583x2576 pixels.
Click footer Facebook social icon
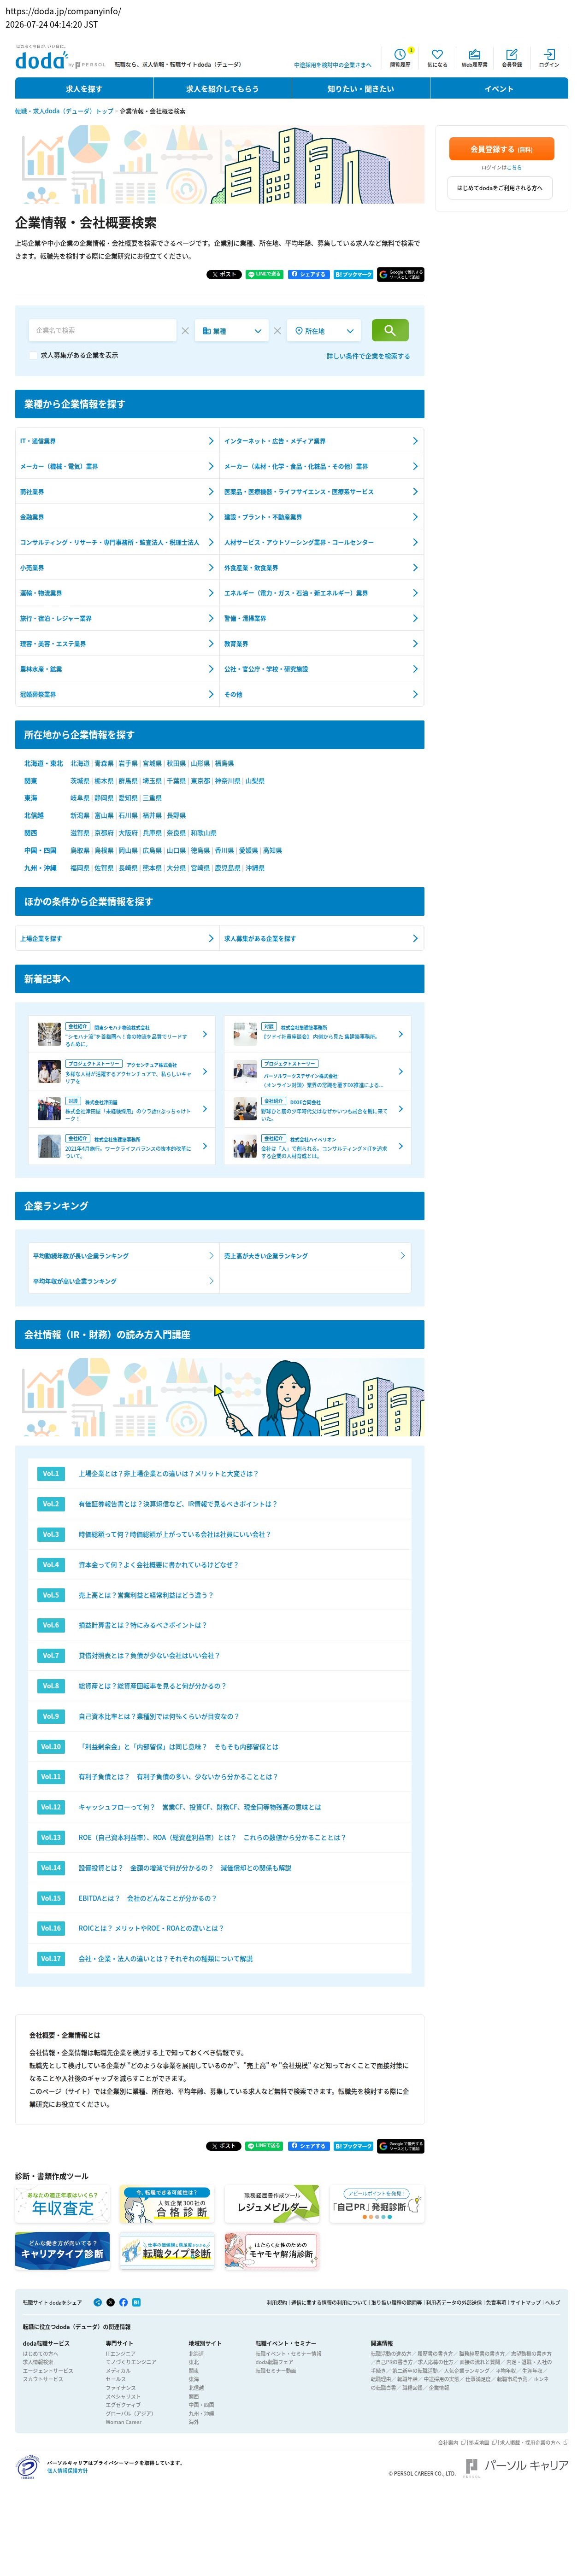click(123, 2302)
